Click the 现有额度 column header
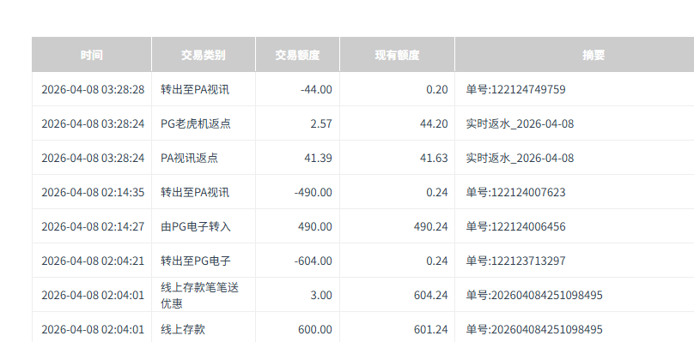The width and height of the screenshot is (694, 342). (x=397, y=55)
